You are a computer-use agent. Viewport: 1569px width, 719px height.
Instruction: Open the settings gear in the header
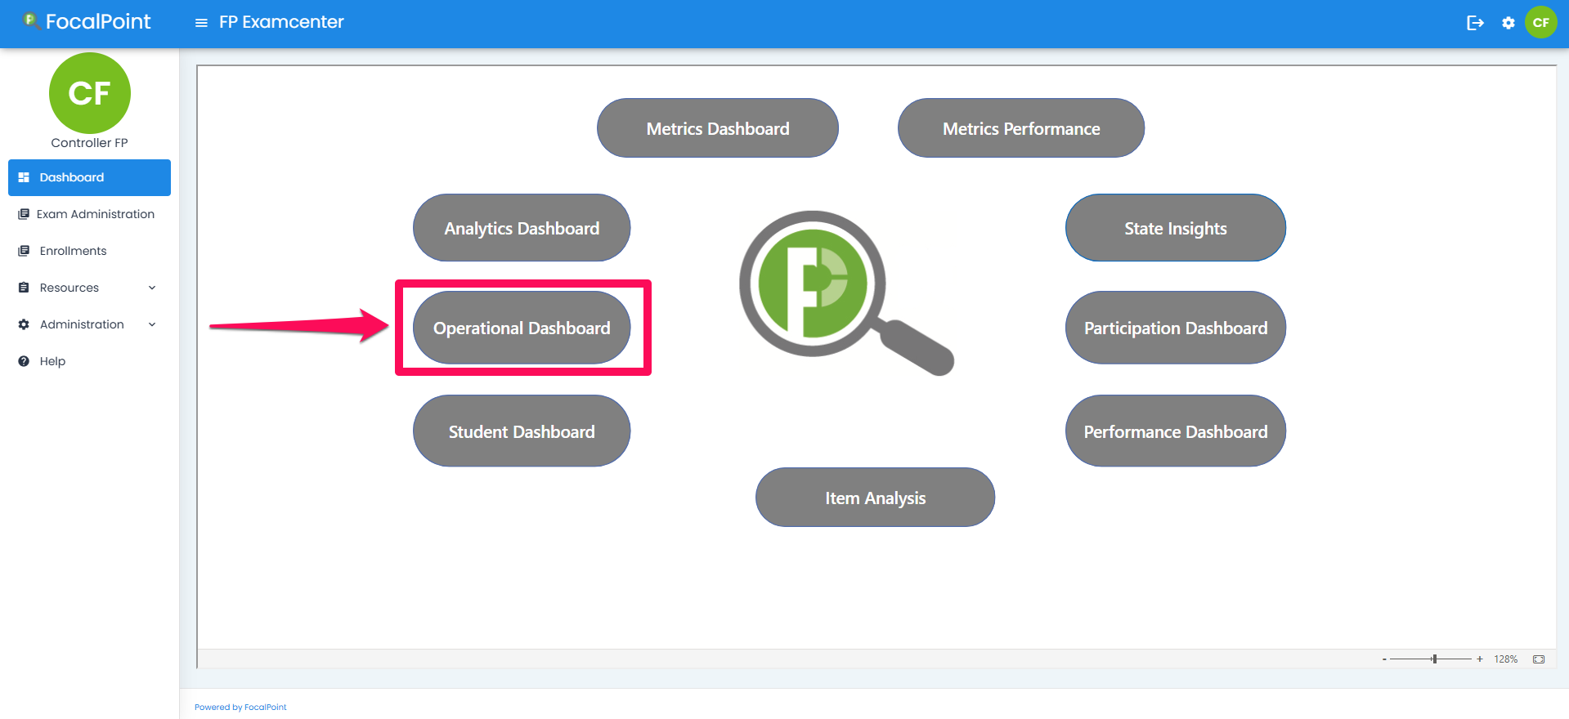pyautogui.click(x=1508, y=23)
